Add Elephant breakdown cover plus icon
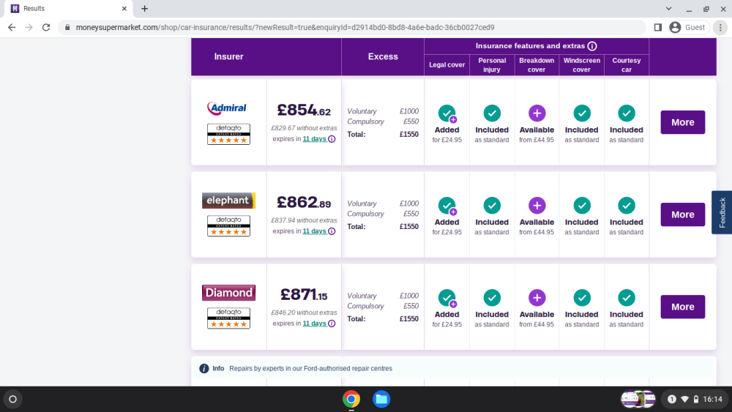732x412 pixels. [x=537, y=206]
